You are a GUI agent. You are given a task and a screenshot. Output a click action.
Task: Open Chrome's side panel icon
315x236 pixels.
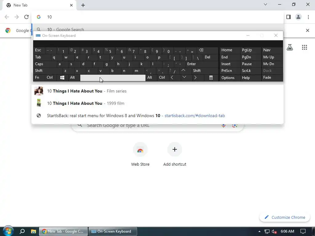(x=289, y=17)
